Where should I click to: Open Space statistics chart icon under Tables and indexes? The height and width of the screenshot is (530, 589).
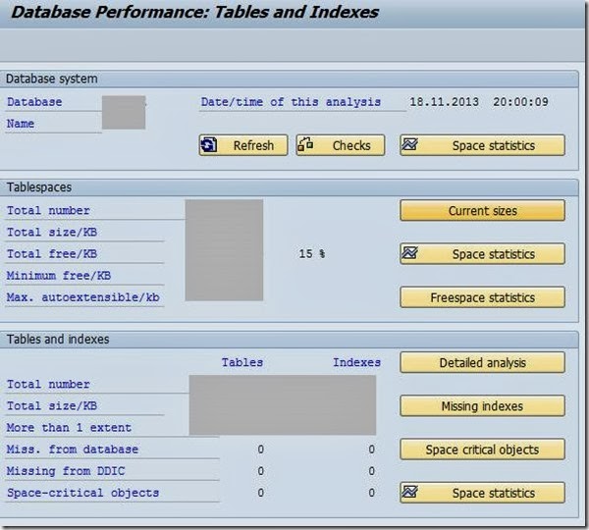[x=411, y=493]
